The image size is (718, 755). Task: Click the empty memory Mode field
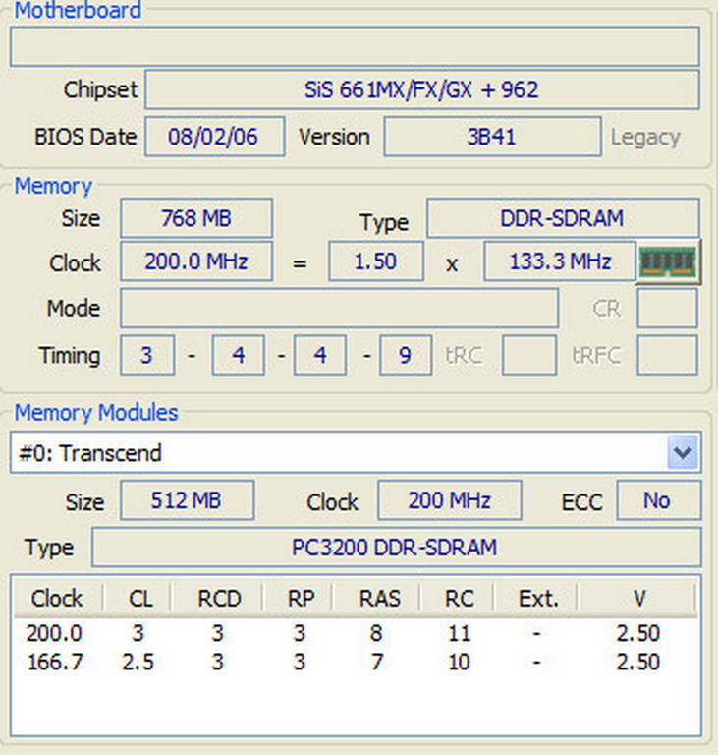tap(339, 308)
